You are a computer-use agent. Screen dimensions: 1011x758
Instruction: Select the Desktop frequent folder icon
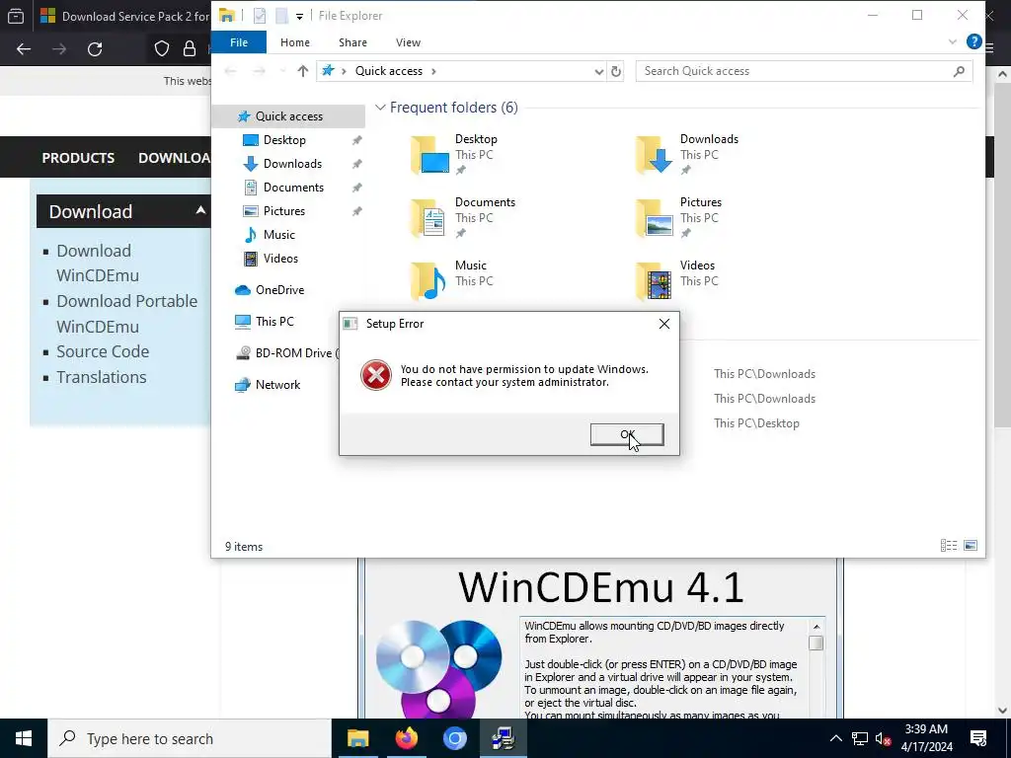[x=429, y=155]
